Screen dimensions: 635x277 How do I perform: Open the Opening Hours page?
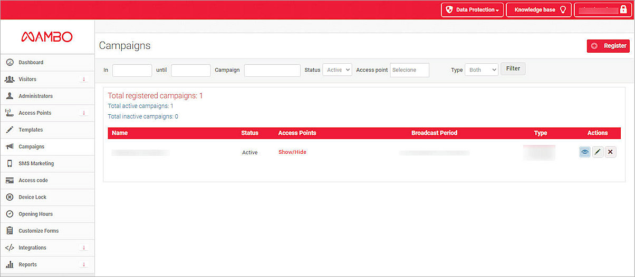[x=35, y=214]
